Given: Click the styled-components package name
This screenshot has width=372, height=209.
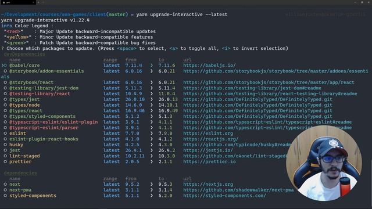Looking at the screenshot, I should click(x=33, y=196).
